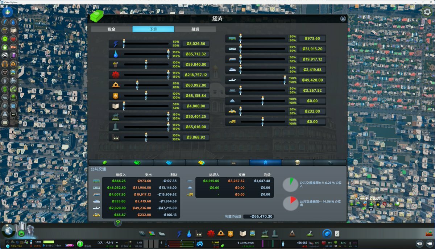Click the electricity budget amount ₡8,026.56

pos(196,44)
